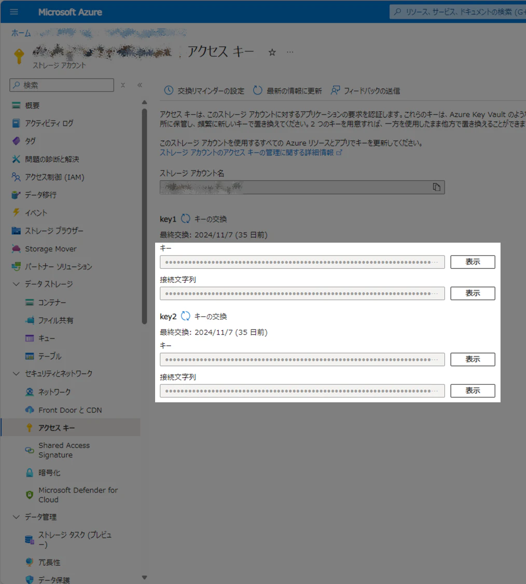Rotate key1 via キーの交換
This screenshot has width=526, height=584.
(204, 219)
